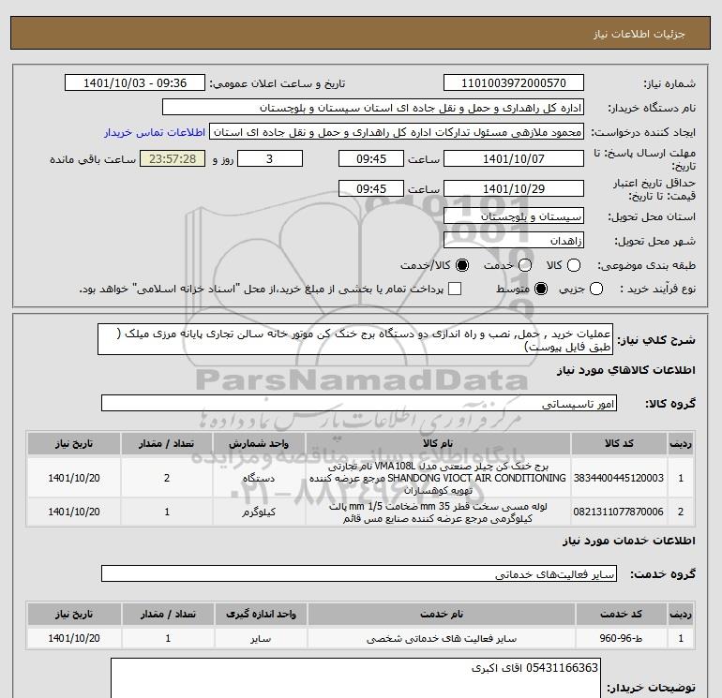The width and height of the screenshot is (722, 698).
Task: Click the remaining days field showing 3
Action: 270,158
